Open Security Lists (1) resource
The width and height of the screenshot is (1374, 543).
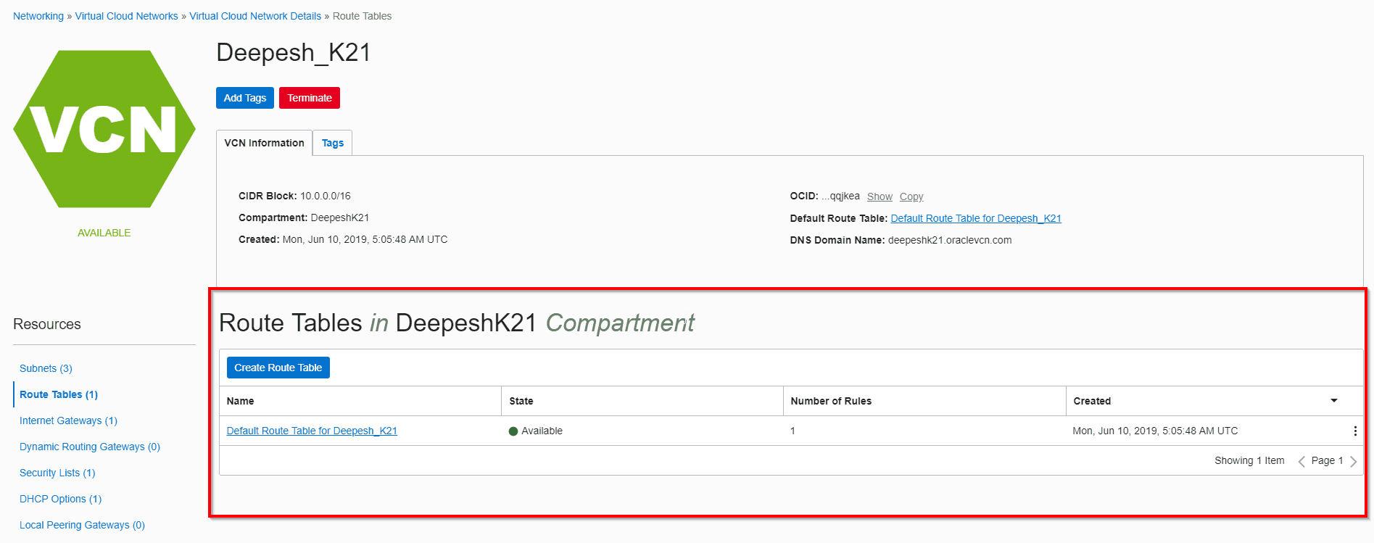(57, 473)
